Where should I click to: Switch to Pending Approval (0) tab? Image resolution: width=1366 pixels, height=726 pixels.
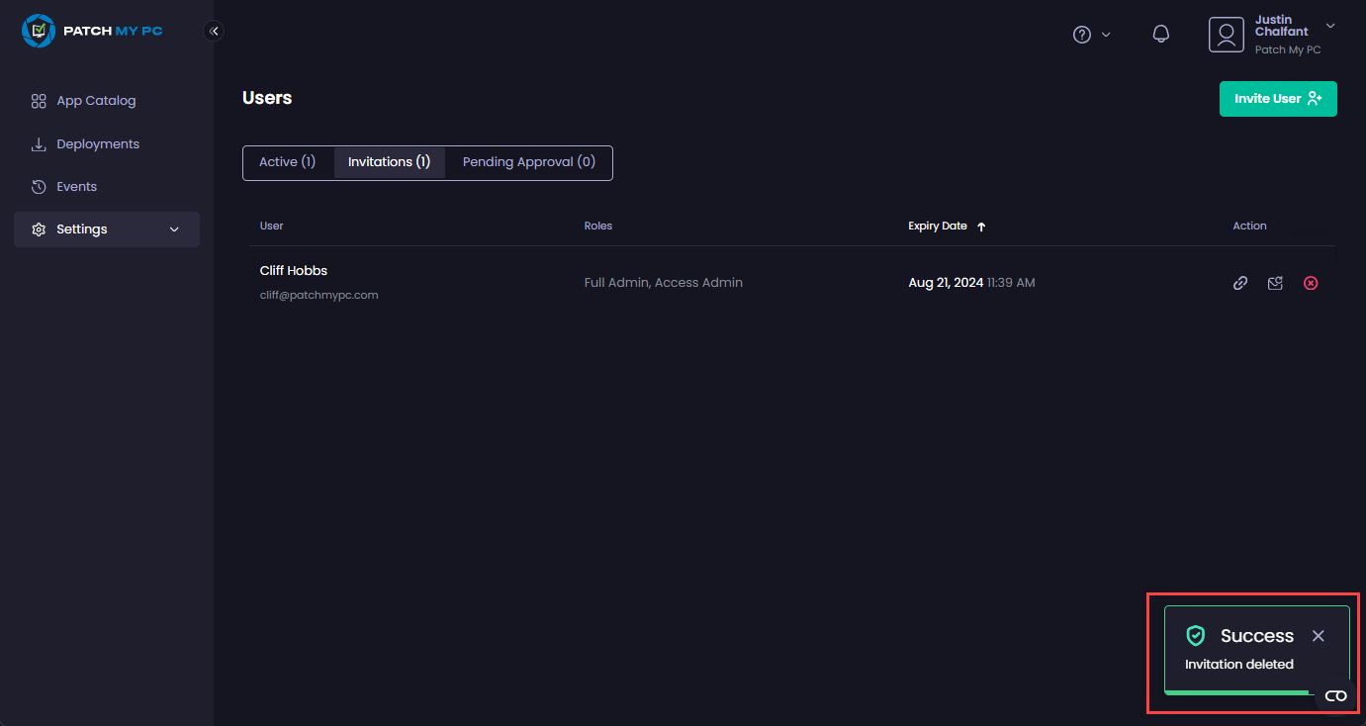(x=528, y=162)
